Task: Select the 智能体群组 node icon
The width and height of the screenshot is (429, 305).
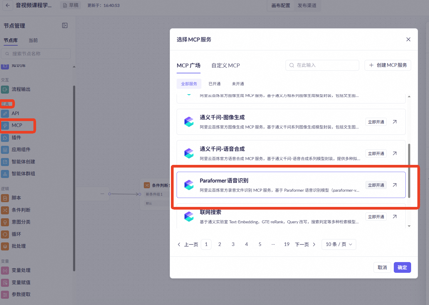Action: pyautogui.click(x=5, y=174)
